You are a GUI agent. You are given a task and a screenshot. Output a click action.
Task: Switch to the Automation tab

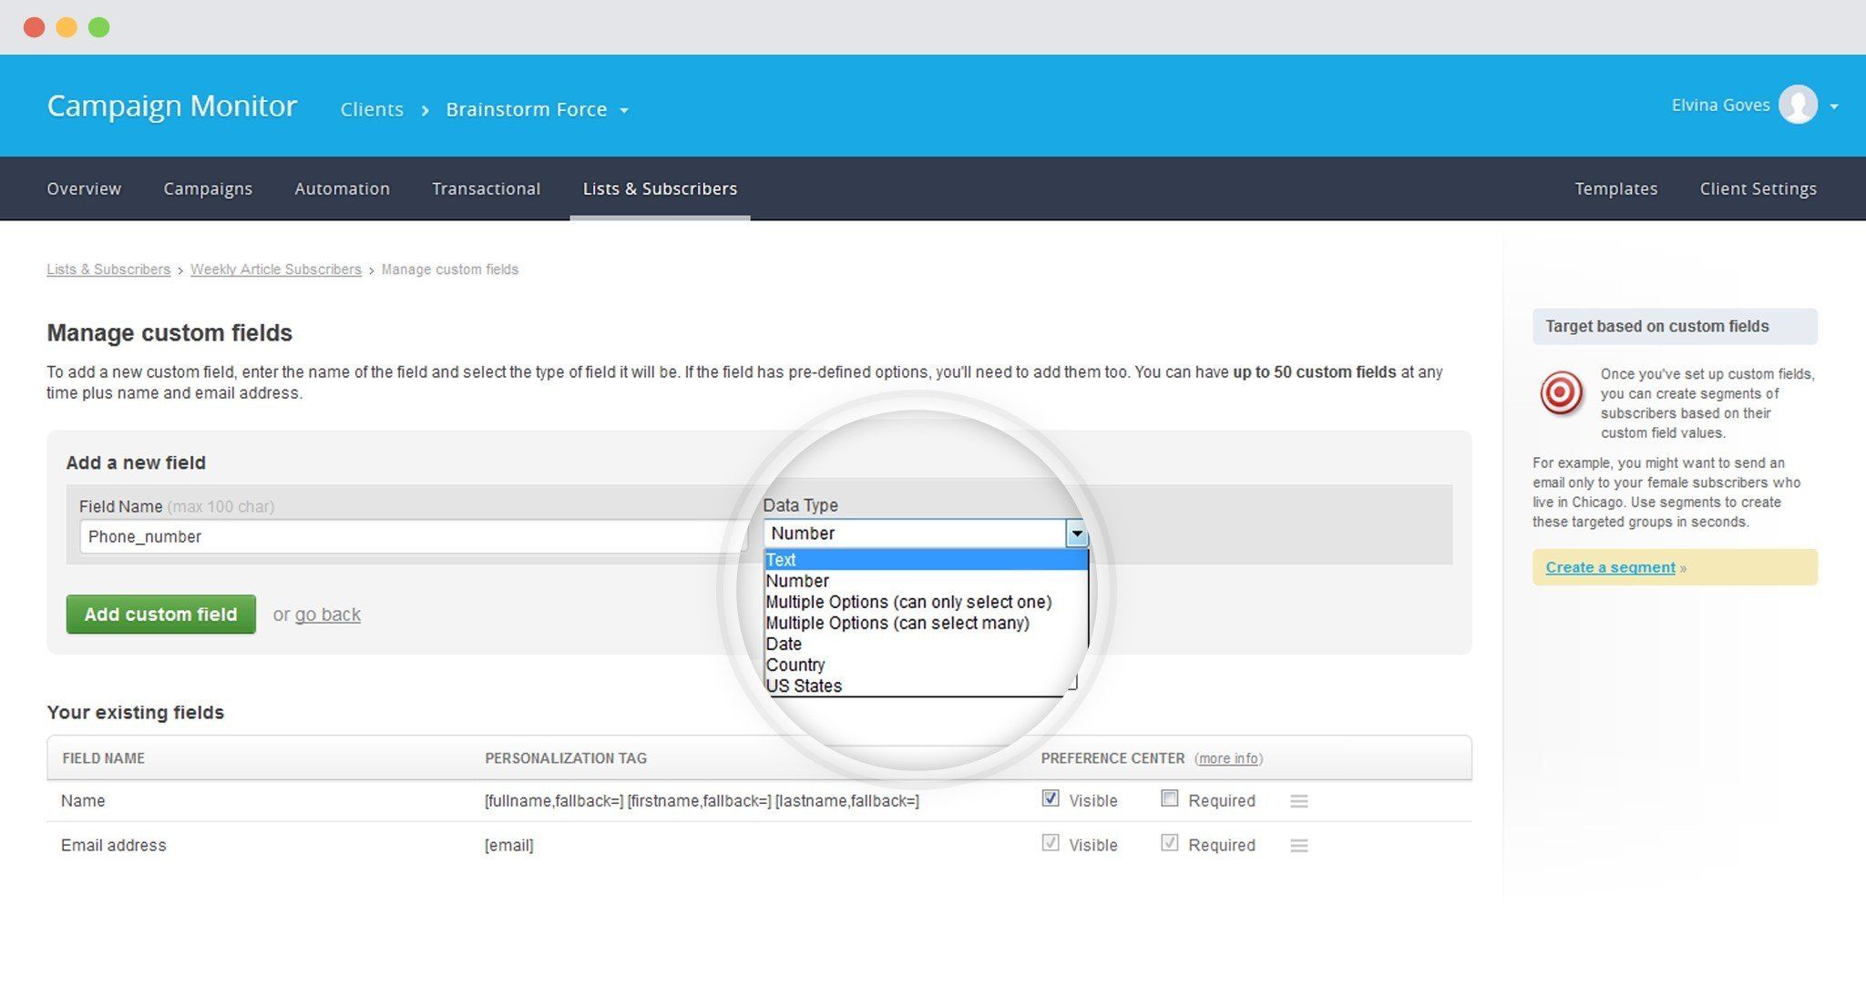pos(342,188)
